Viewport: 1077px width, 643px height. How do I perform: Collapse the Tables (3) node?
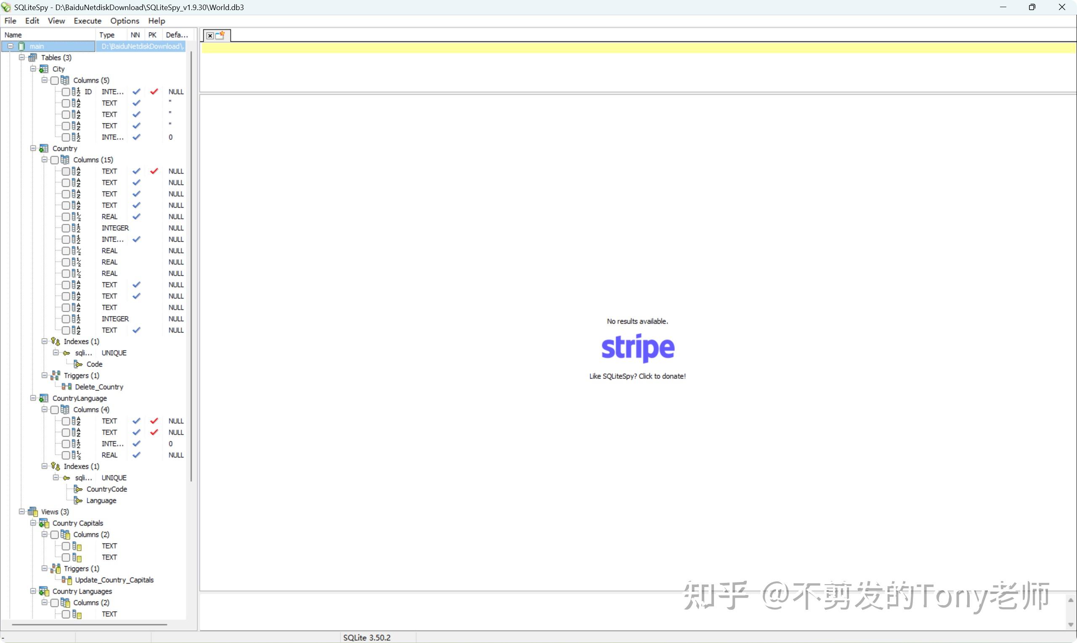(22, 57)
